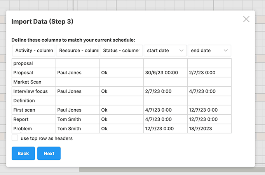Select the Market Scan activity cell
The image size is (265, 175).
pos(34,82)
